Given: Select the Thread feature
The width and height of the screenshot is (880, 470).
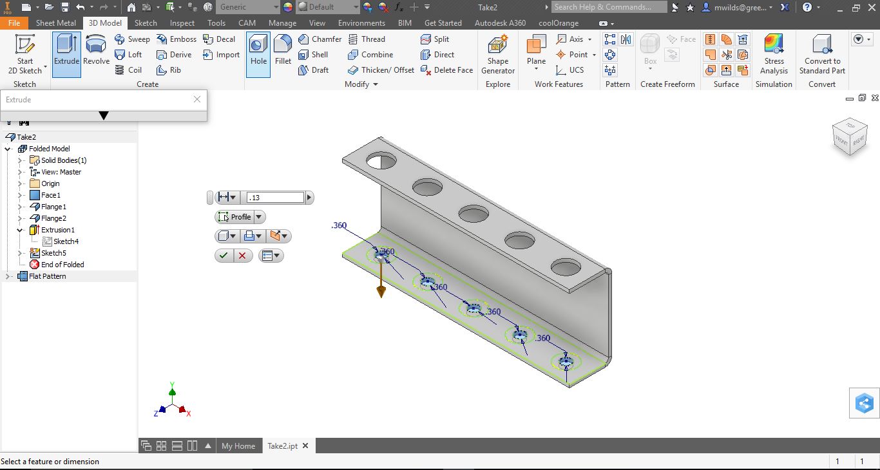Looking at the screenshot, I should click(x=366, y=39).
